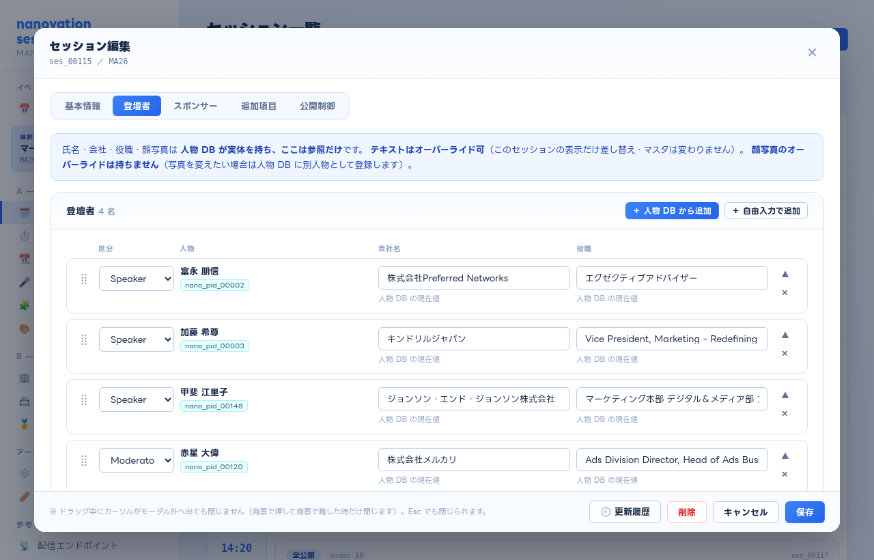This screenshot has height=560, width=874.
Task: Open 区分 dropdown for 加藤 希尊
Action: (137, 339)
